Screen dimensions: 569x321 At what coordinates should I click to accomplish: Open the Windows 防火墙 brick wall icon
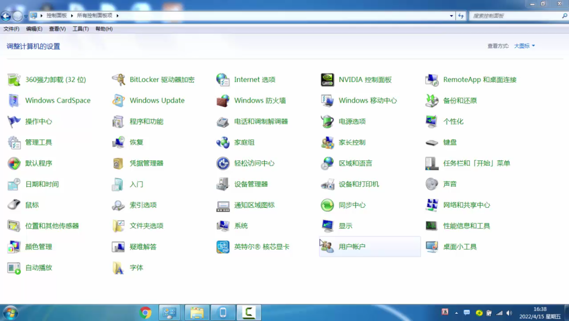(x=223, y=100)
